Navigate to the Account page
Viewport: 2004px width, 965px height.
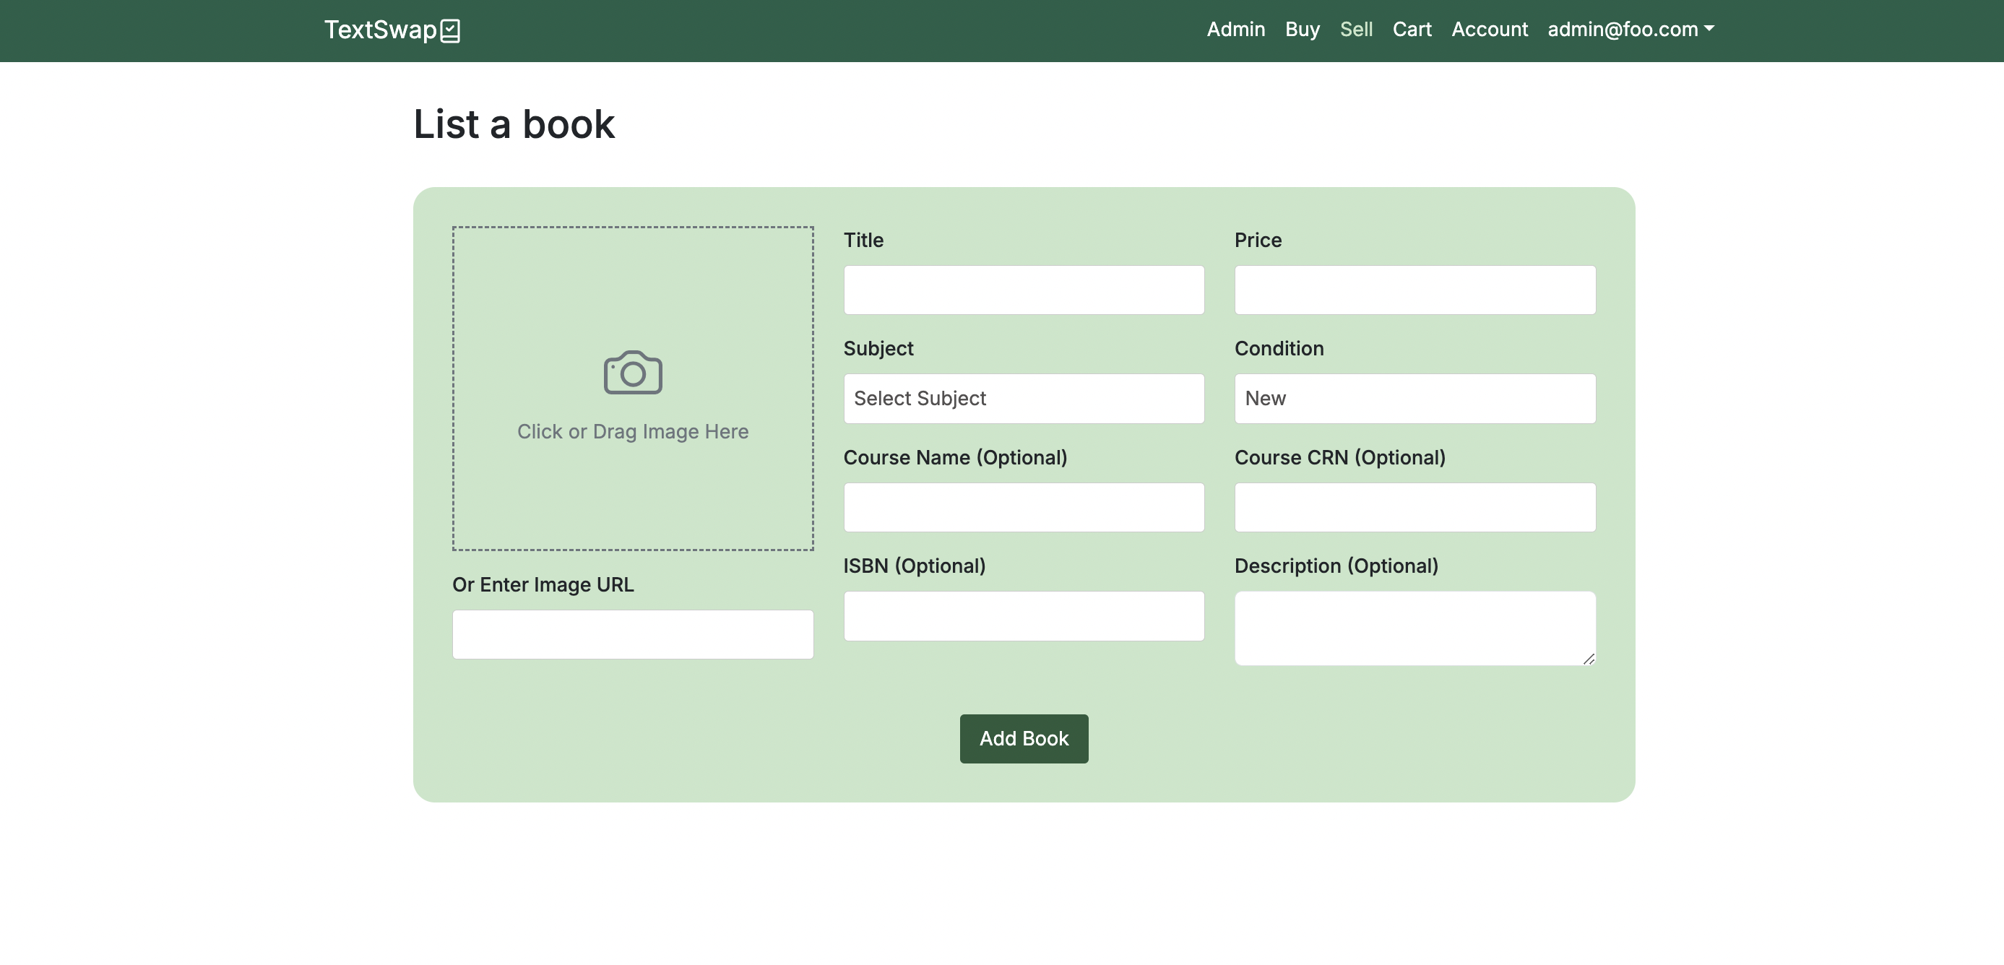(x=1489, y=30)
